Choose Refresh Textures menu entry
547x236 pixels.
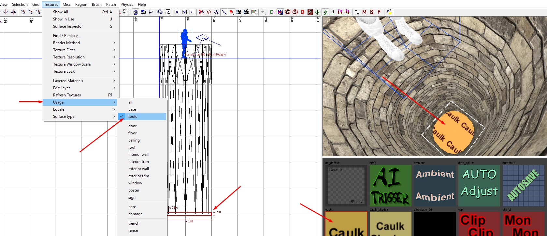(80, 95)
